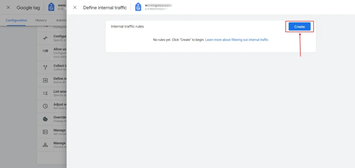Click the Google tag icon in Define internal traffic header
The image size is (355, 168).
138,7
